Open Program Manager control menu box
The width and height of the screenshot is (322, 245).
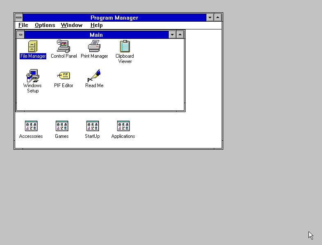pyautogui.click(x=19, y=18)
